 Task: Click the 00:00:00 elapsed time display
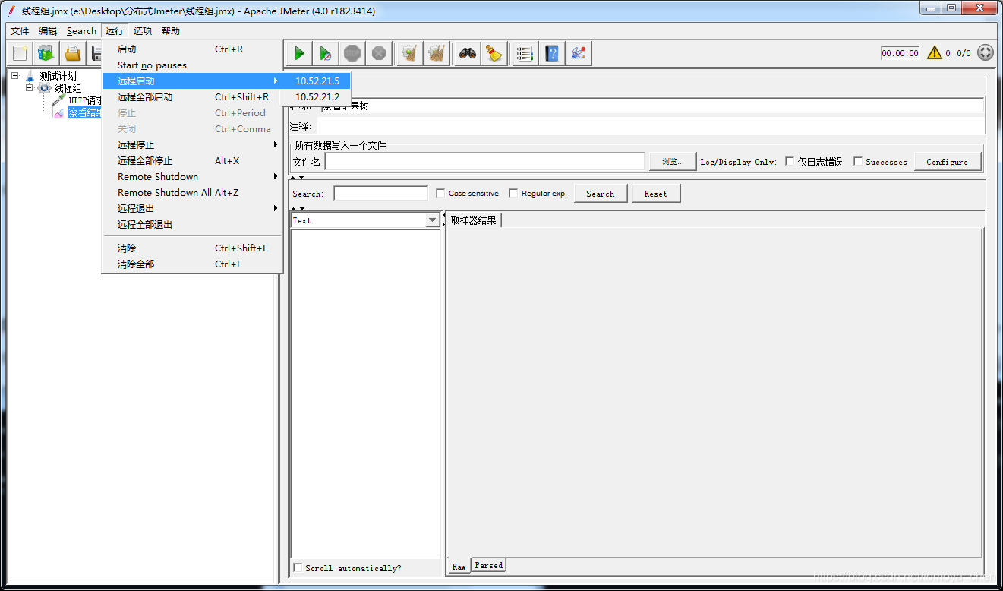click(x=900, y=53)
